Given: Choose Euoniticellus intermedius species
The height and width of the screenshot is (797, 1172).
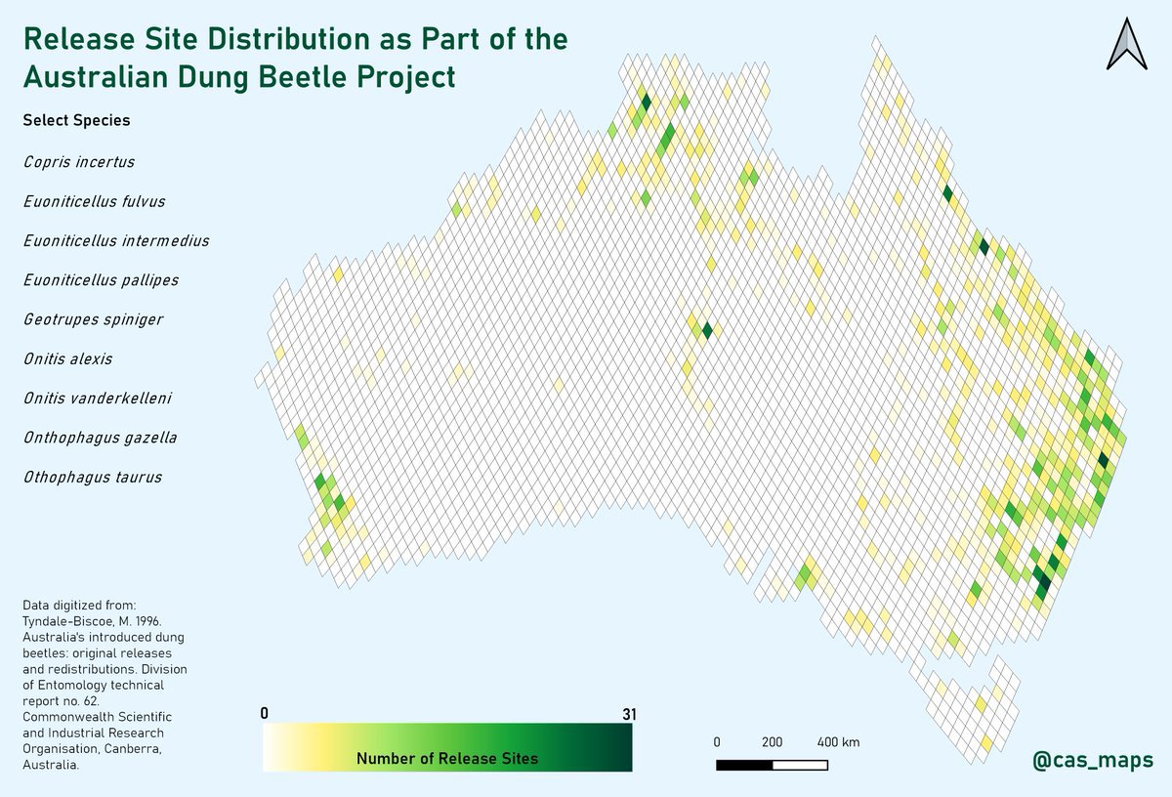Looking at the screenshot, I should (x=115, y=240).
